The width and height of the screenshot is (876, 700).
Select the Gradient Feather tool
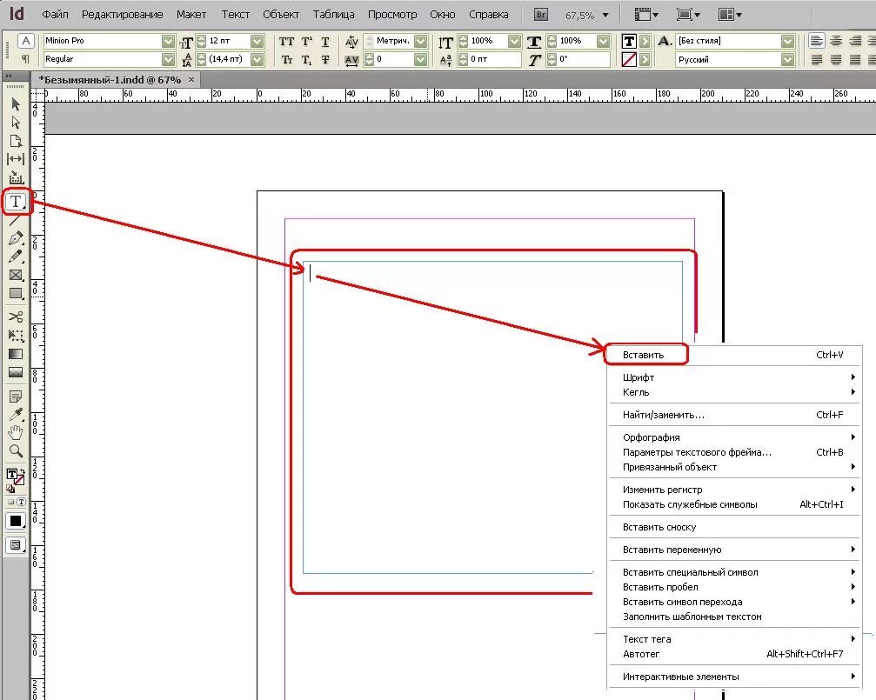[16, 373]
